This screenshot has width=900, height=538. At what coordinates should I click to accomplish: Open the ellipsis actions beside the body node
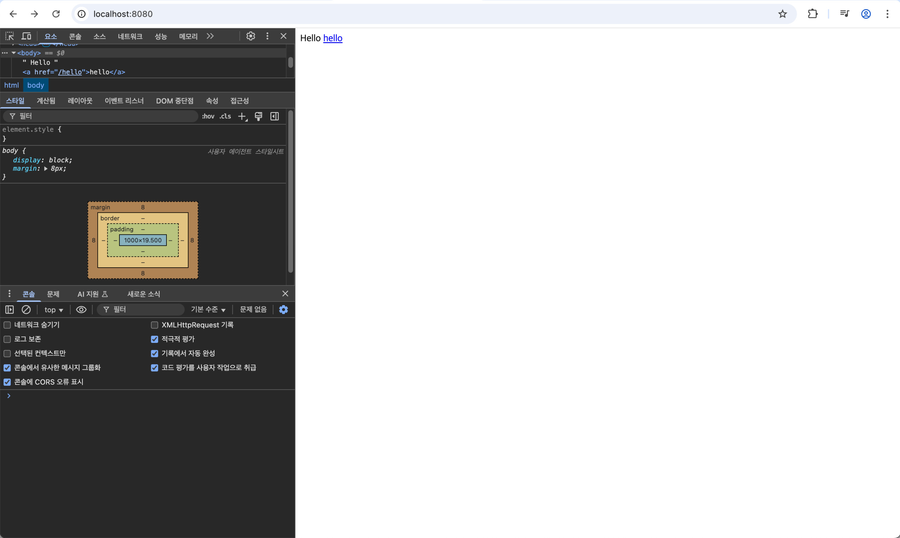pyautogui.click(x=5, y=53)
